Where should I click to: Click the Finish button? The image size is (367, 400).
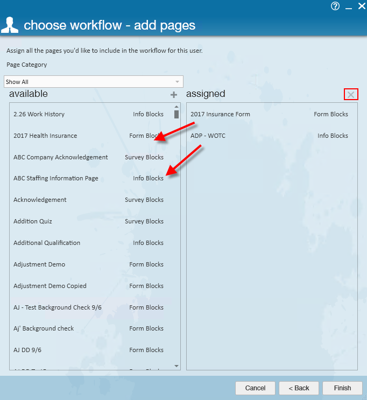342,388
